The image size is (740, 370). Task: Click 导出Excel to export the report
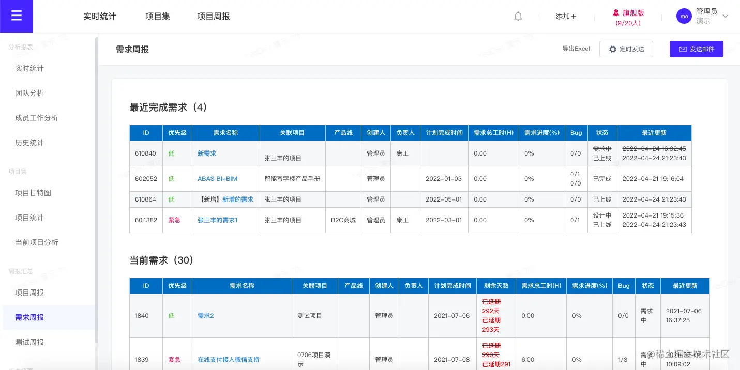(576, 49)
